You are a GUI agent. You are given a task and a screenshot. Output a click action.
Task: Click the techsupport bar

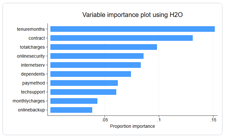pos(83,92)
